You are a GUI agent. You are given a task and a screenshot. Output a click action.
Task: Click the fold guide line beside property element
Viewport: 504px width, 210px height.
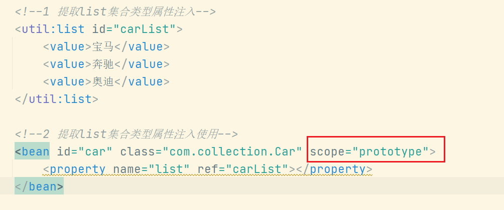tap(13, 168)
